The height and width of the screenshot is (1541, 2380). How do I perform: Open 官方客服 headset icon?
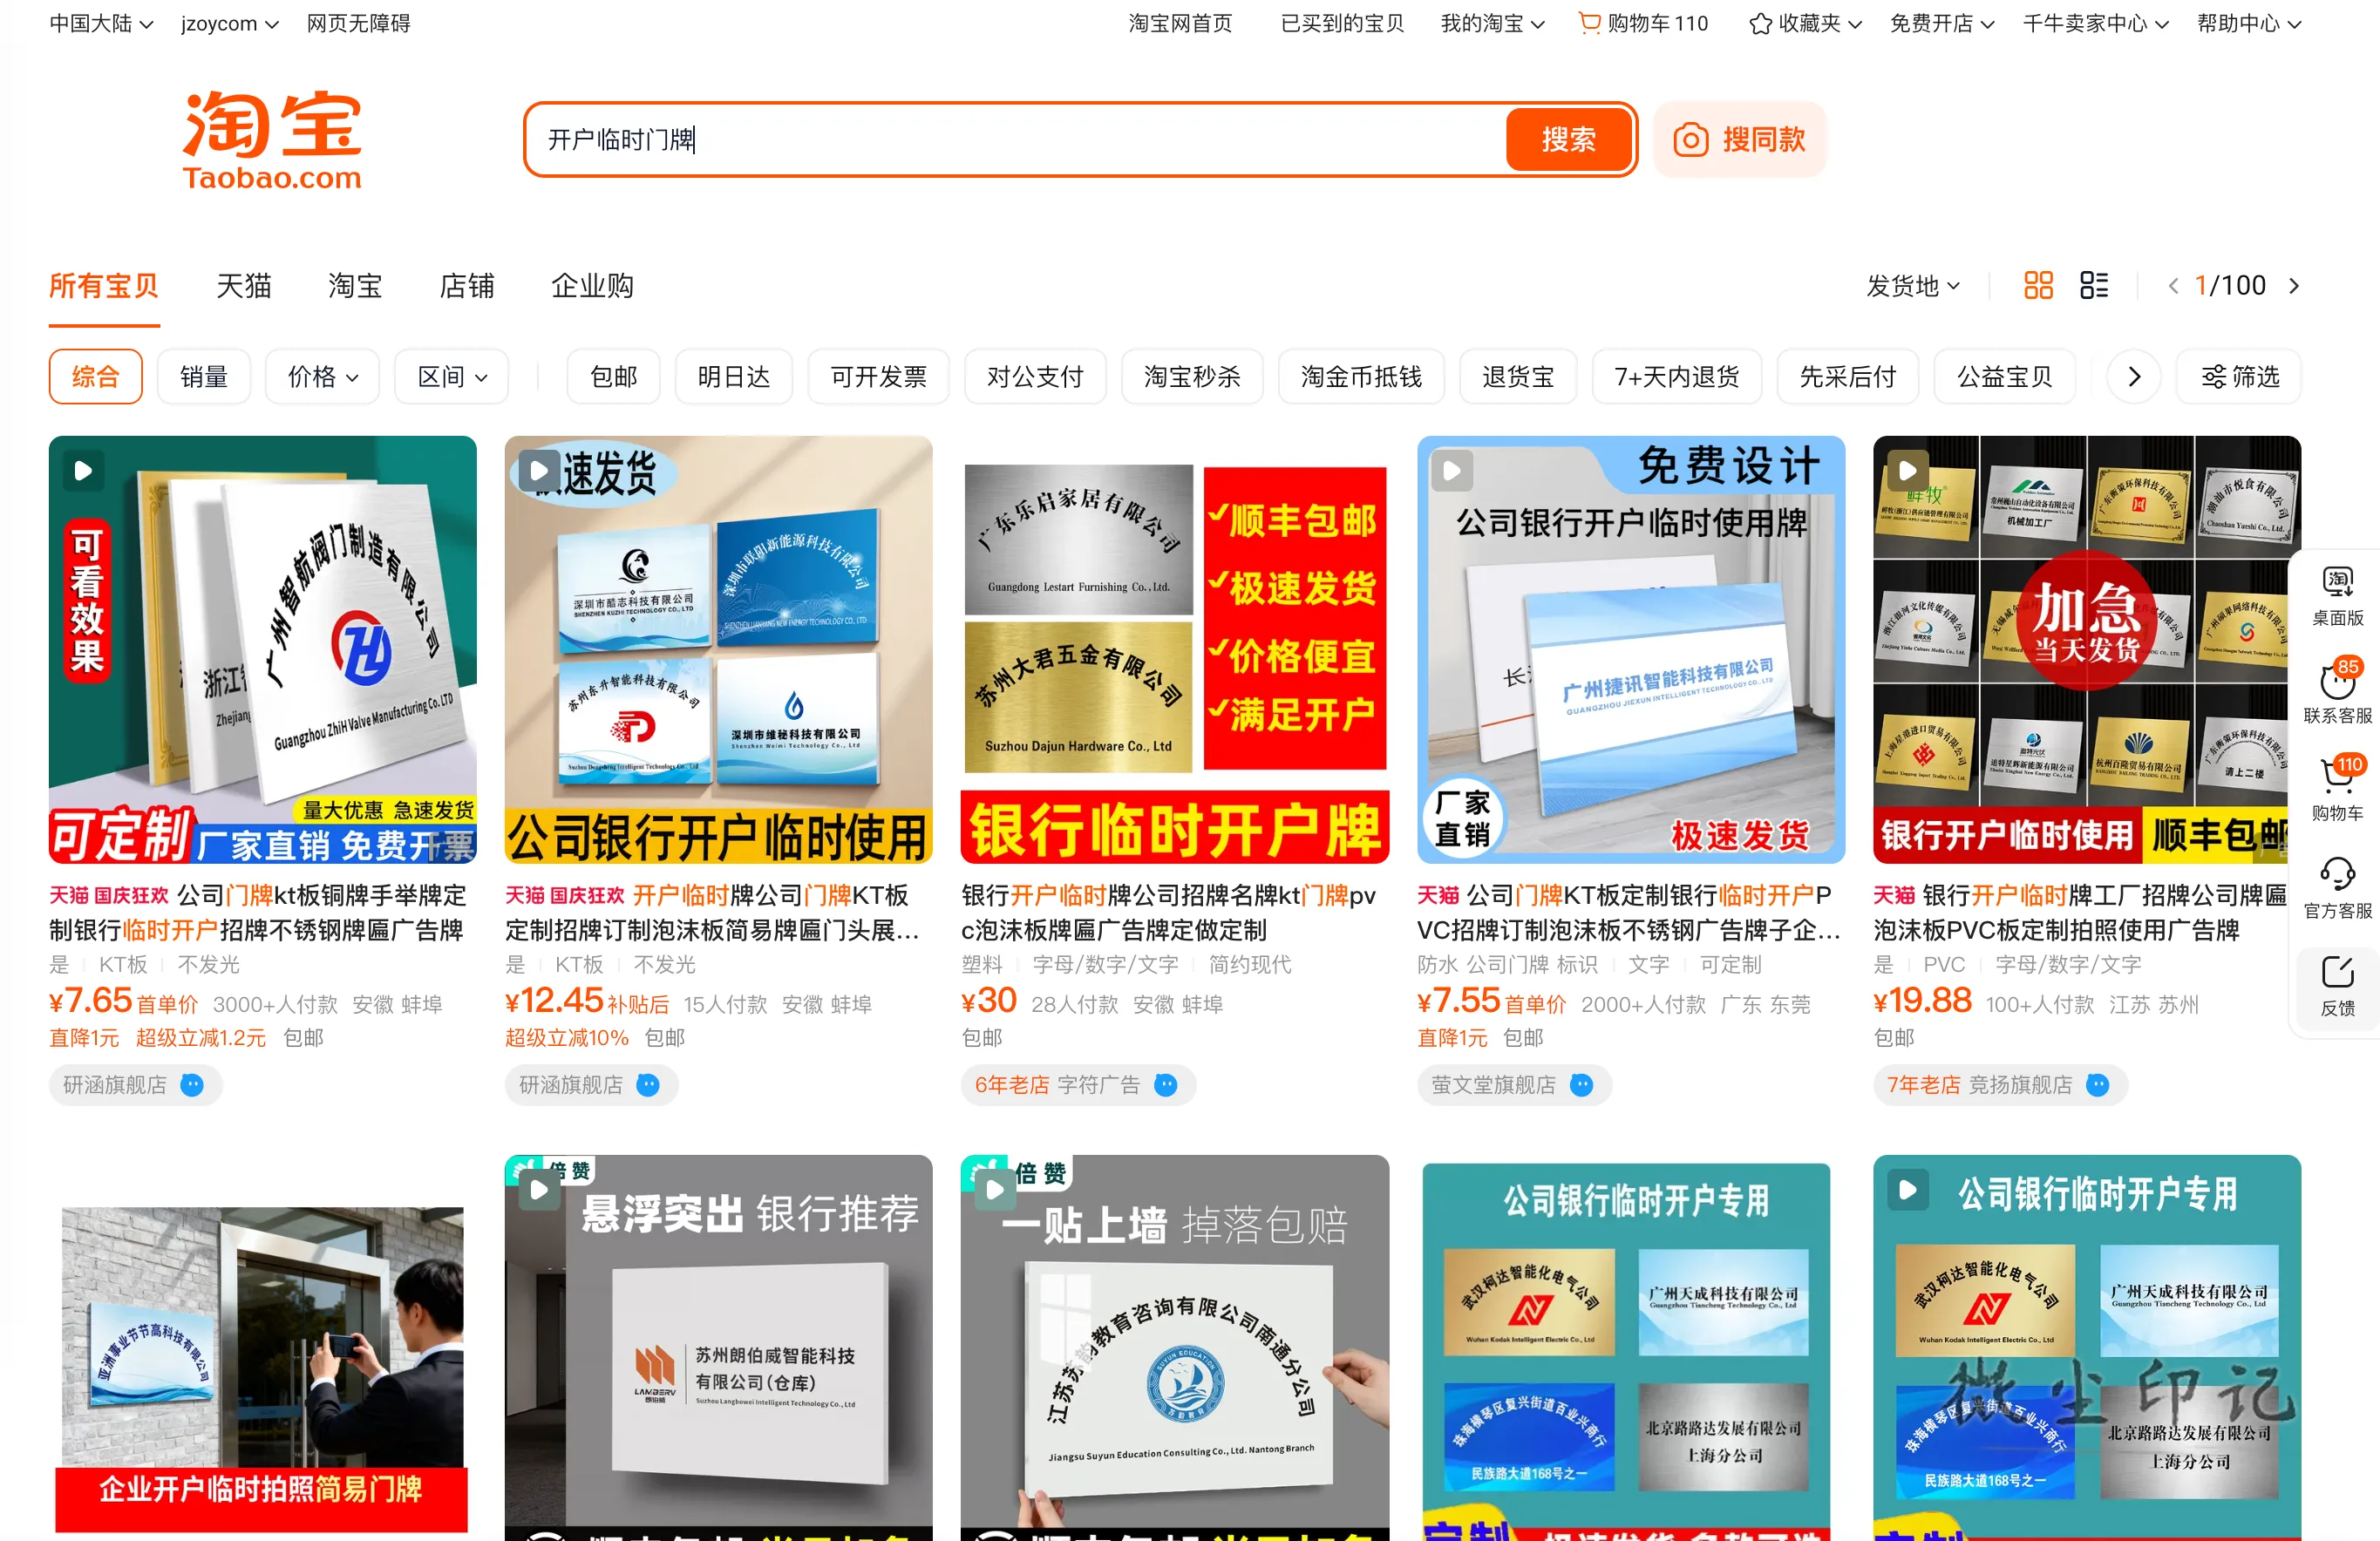2337,888
